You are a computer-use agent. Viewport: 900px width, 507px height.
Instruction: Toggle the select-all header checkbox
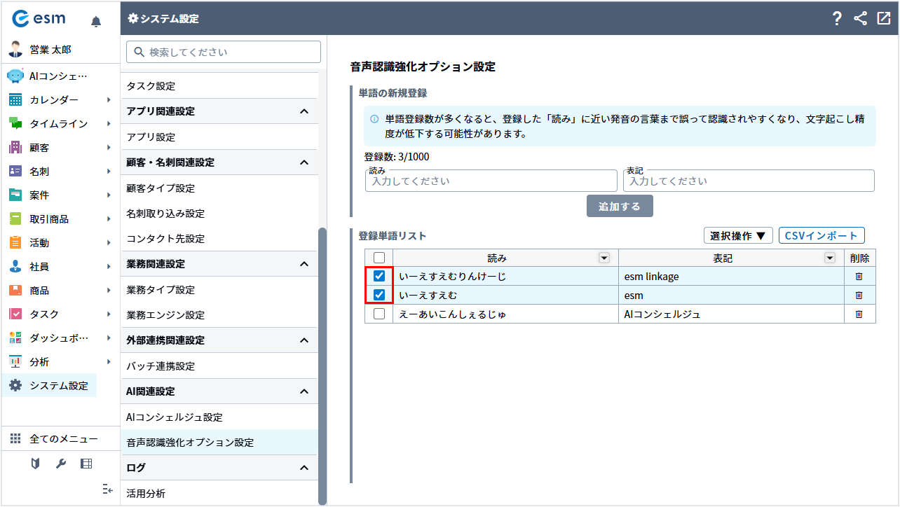click(379, 258)
